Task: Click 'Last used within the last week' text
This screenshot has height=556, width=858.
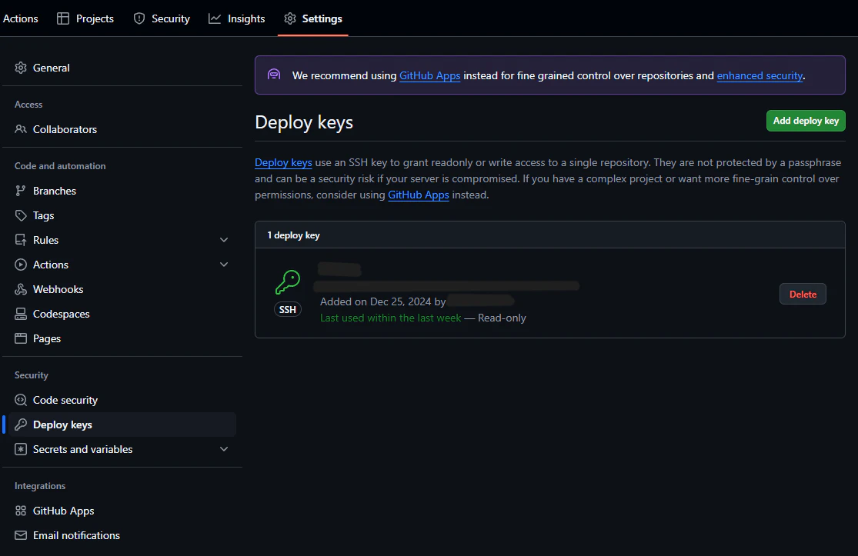Action: point(391,318)
